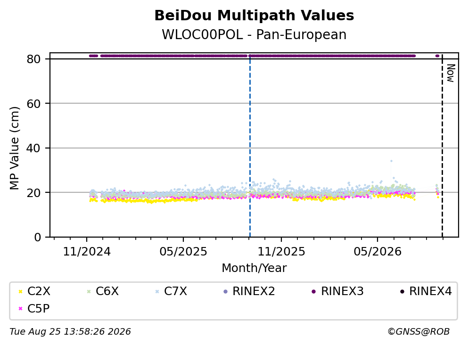Viewport: 468px width, 346px height.
Task: Select the RINEX4 legend label
Action: [431, 291]
